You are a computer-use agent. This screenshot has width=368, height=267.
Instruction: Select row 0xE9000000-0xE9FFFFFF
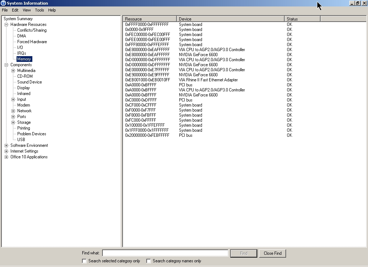147,75
